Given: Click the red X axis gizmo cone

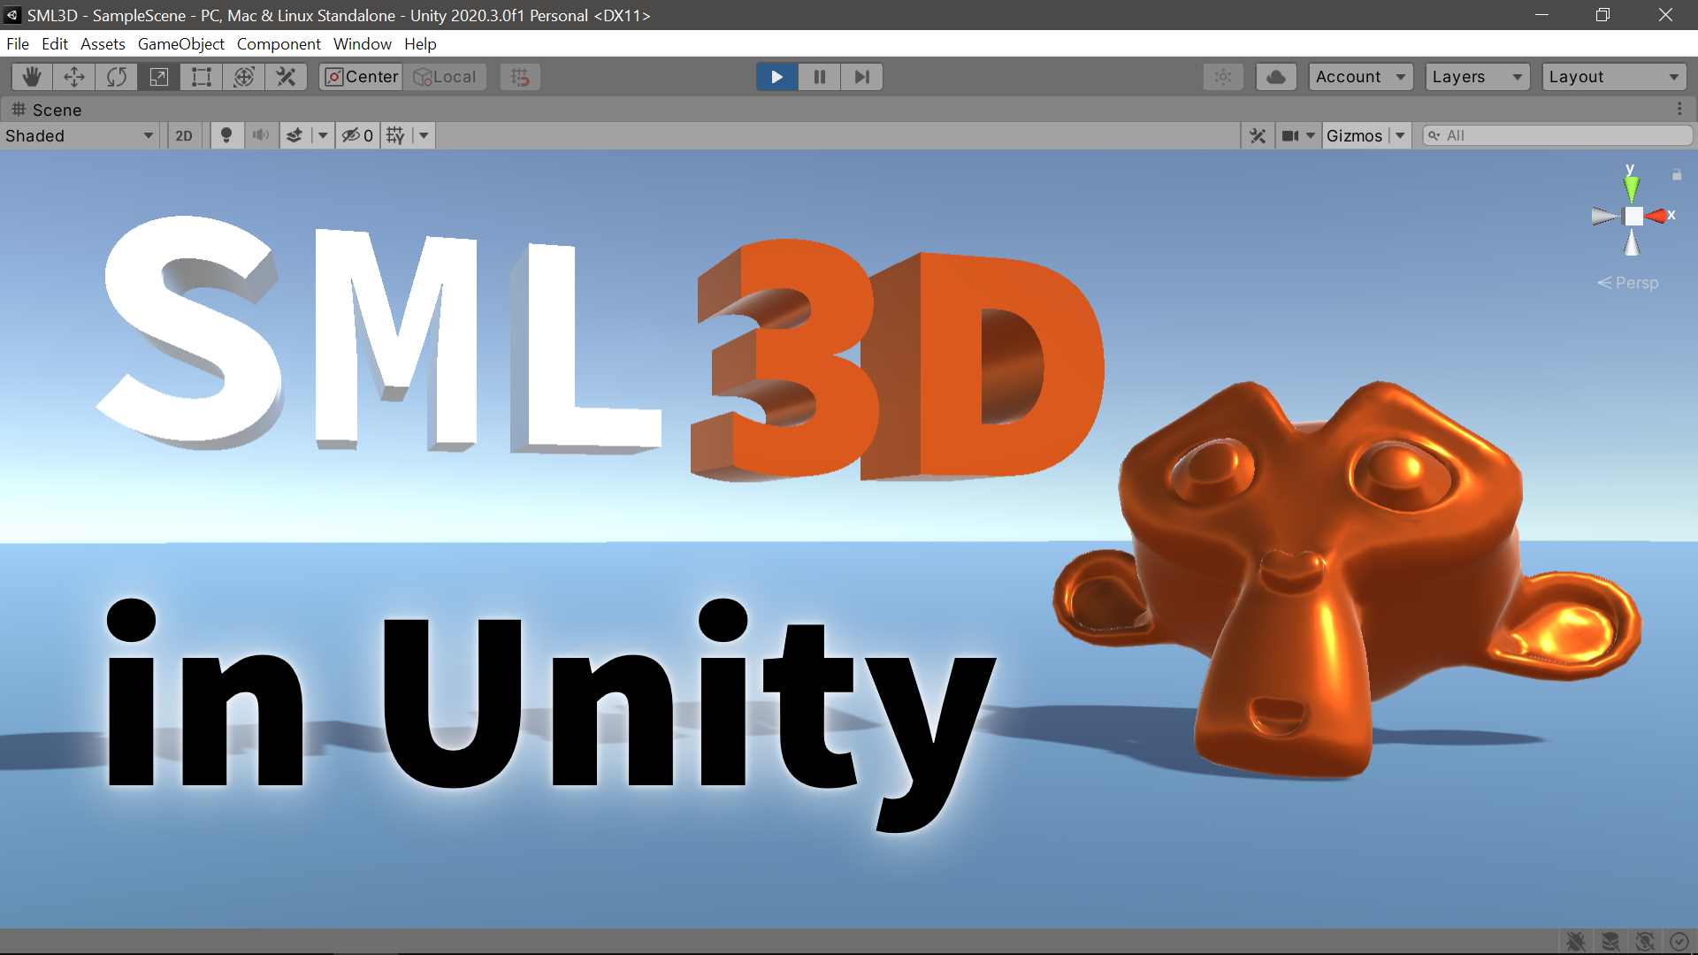Looking at the screenshot, I should coord(1656,216).
